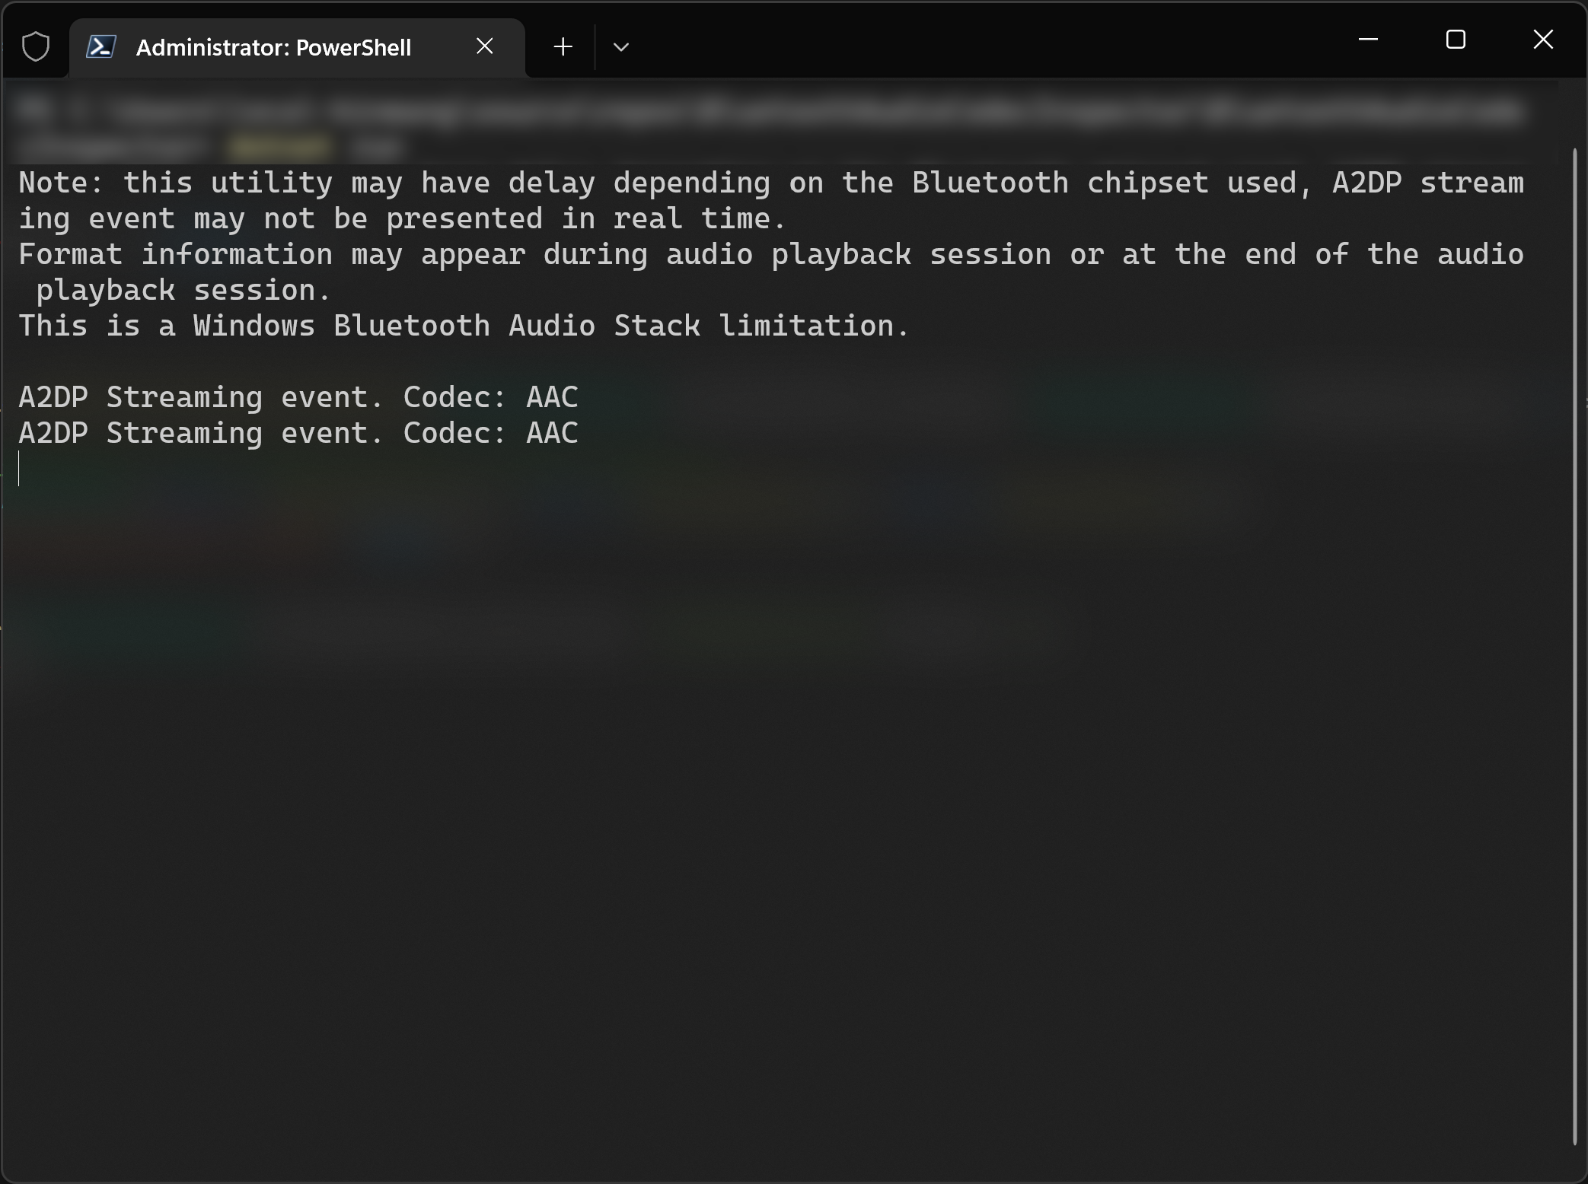Viewport: 1588px width, 1184px height.
Task: Click the vertical scrollbar of the terminal
Action: click(x=1575, y=647)
